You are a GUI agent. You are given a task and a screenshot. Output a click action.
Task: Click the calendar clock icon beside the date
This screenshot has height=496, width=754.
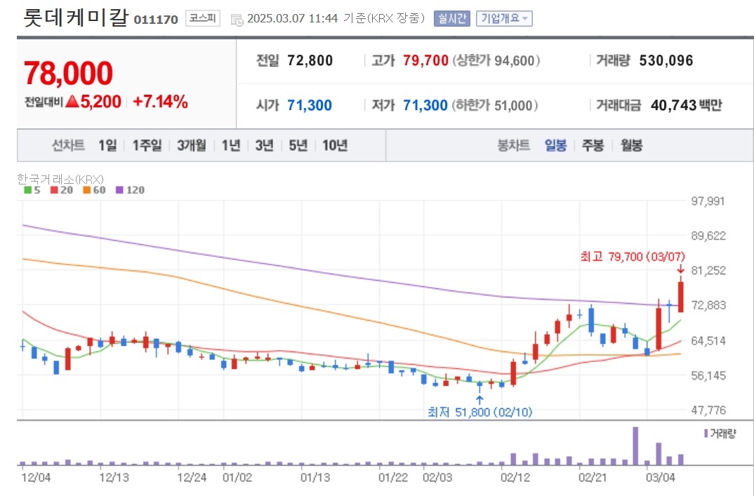[237, 19]
